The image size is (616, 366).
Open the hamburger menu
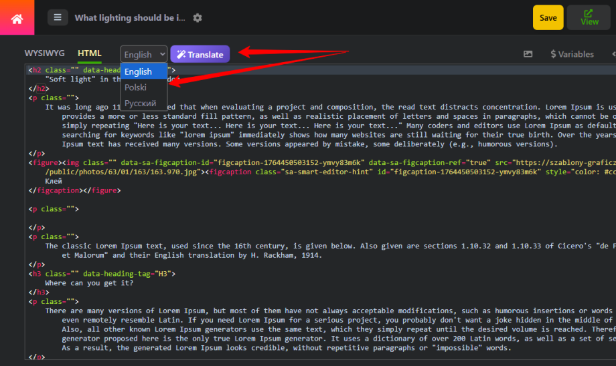58,17
